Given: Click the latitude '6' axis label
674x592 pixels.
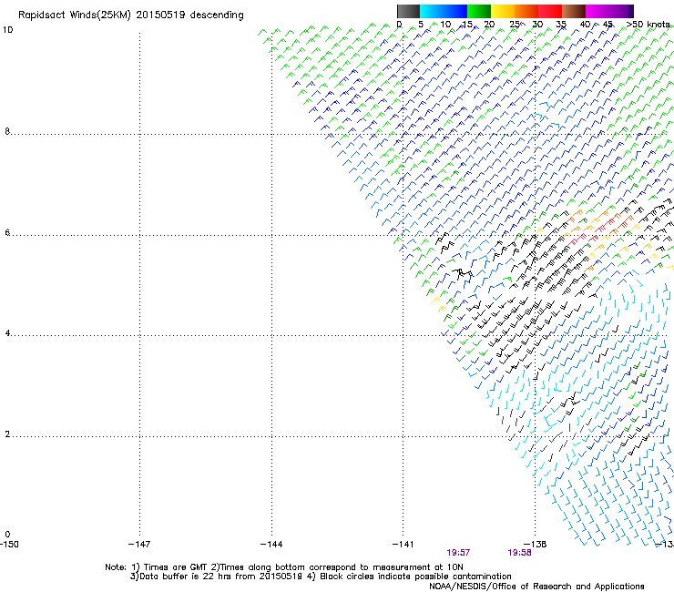Looking at the screenshot, I should coord(7,232).
